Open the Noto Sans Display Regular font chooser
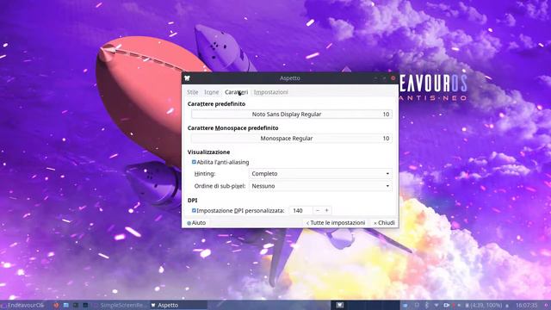The image size is (551, 310). click(x=292, y=115)
